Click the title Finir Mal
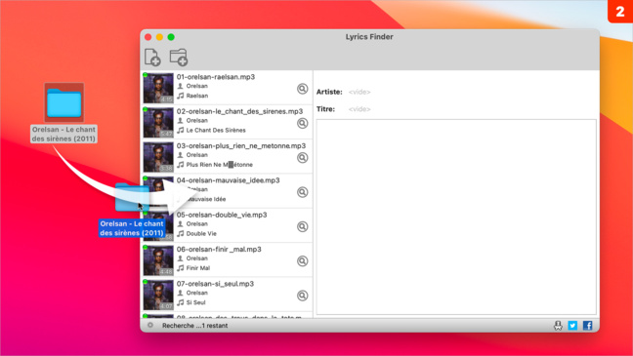633x356 pixels. click(x=197, y=268)
